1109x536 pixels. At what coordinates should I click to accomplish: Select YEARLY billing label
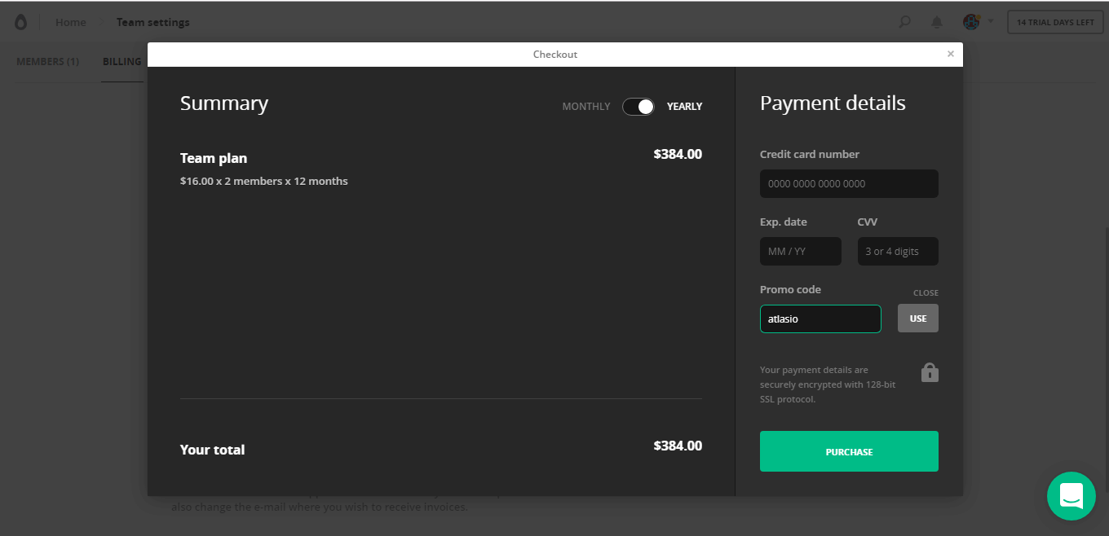[x=684, y=107]
